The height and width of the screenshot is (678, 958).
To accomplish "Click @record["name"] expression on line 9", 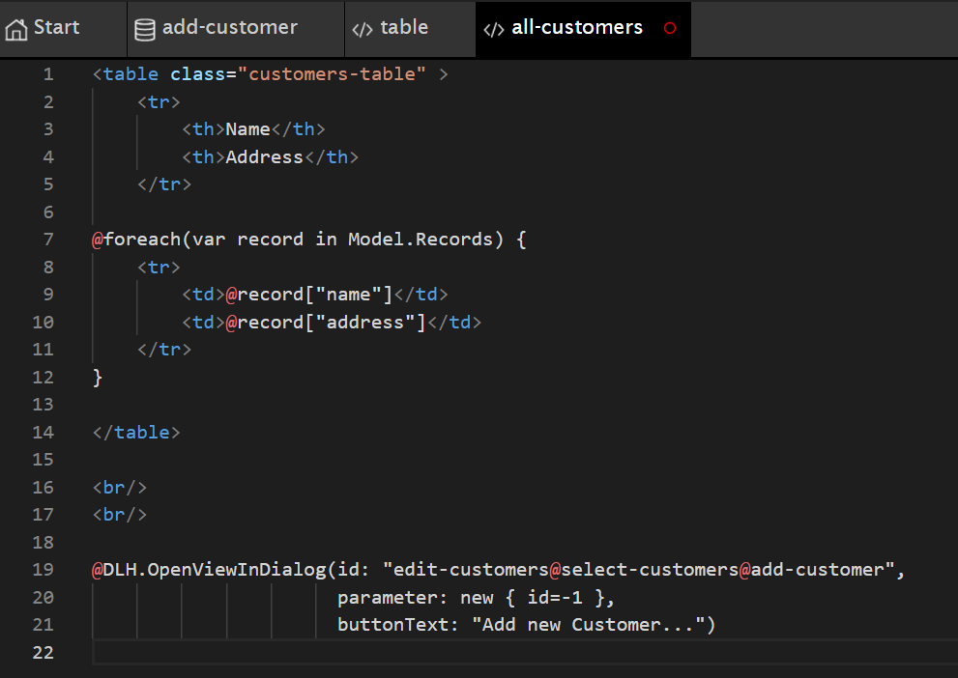I will click(x=309, y=295).
